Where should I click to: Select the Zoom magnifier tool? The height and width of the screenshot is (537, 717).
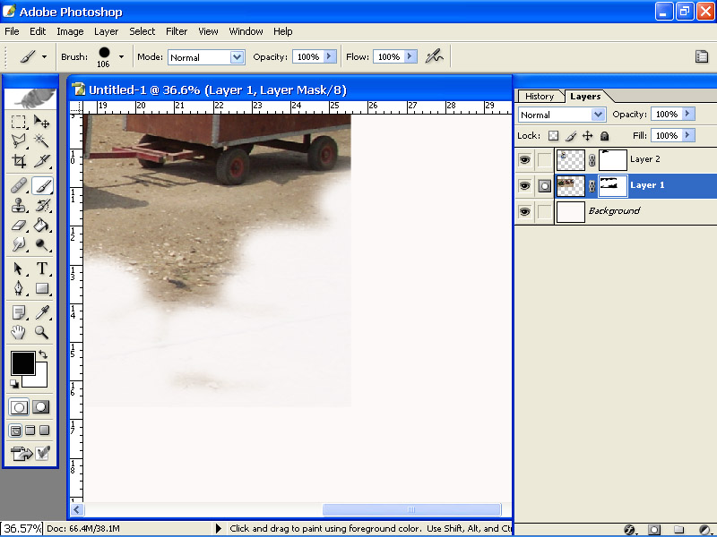pyautogui.click(x=42, y=332)
